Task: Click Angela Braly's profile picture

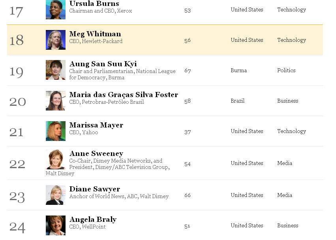Action: coord(56,225)
